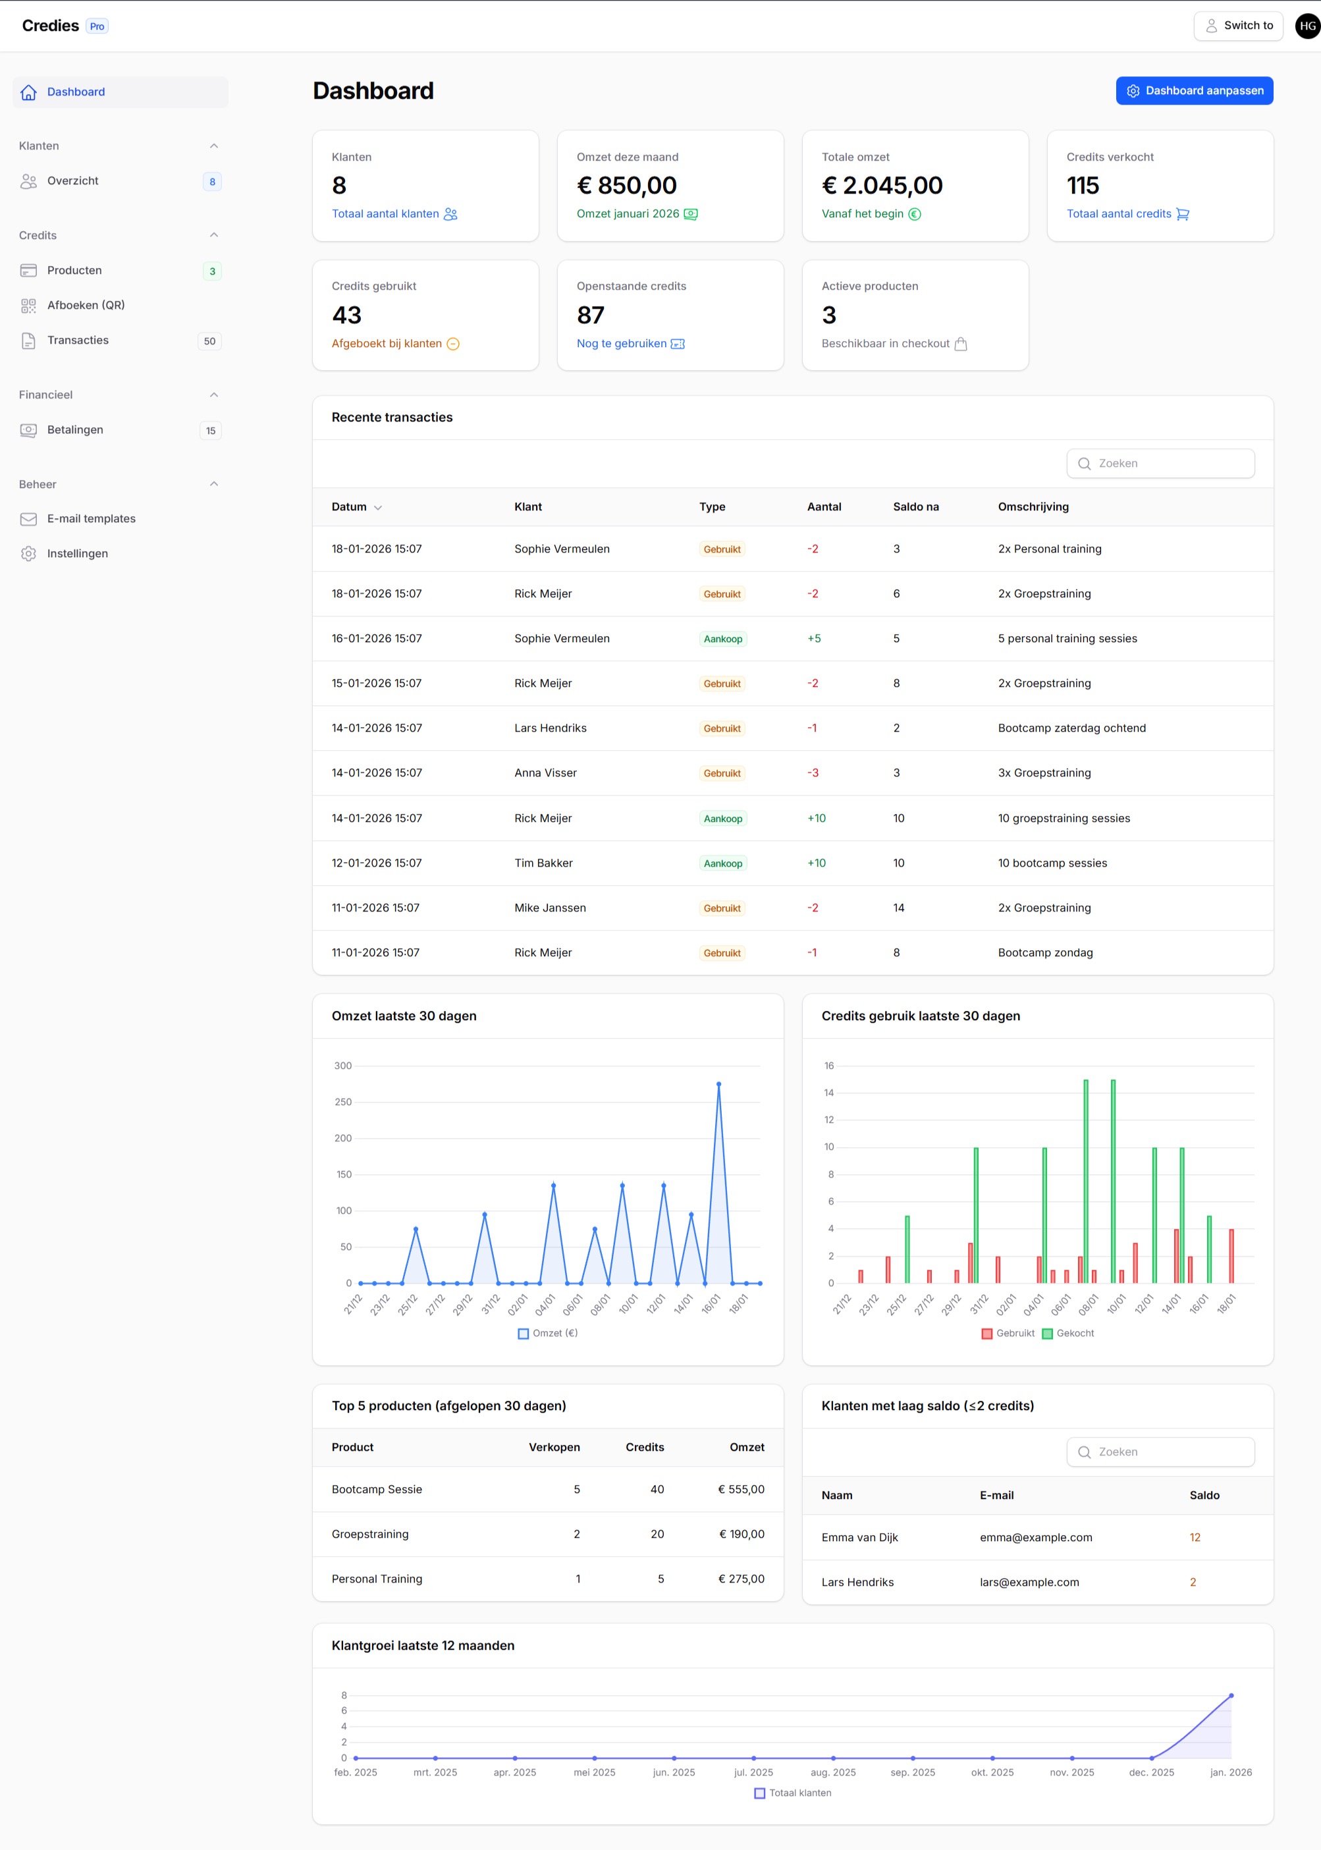Click the E-mail templates envelope icon
Screen dimensions: 1321x1850
(x=28, y=519)
